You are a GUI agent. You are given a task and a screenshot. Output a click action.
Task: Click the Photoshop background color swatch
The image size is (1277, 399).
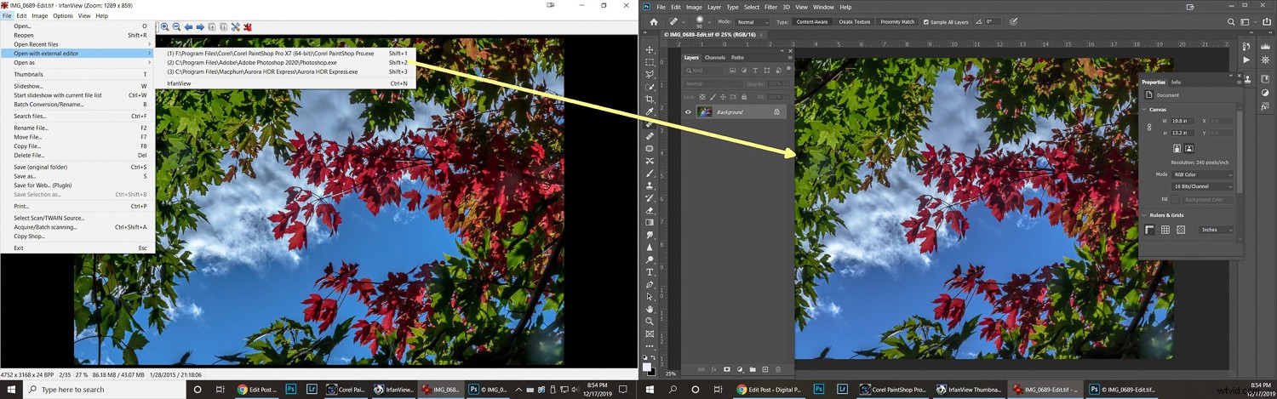click(x=651, y=371)
